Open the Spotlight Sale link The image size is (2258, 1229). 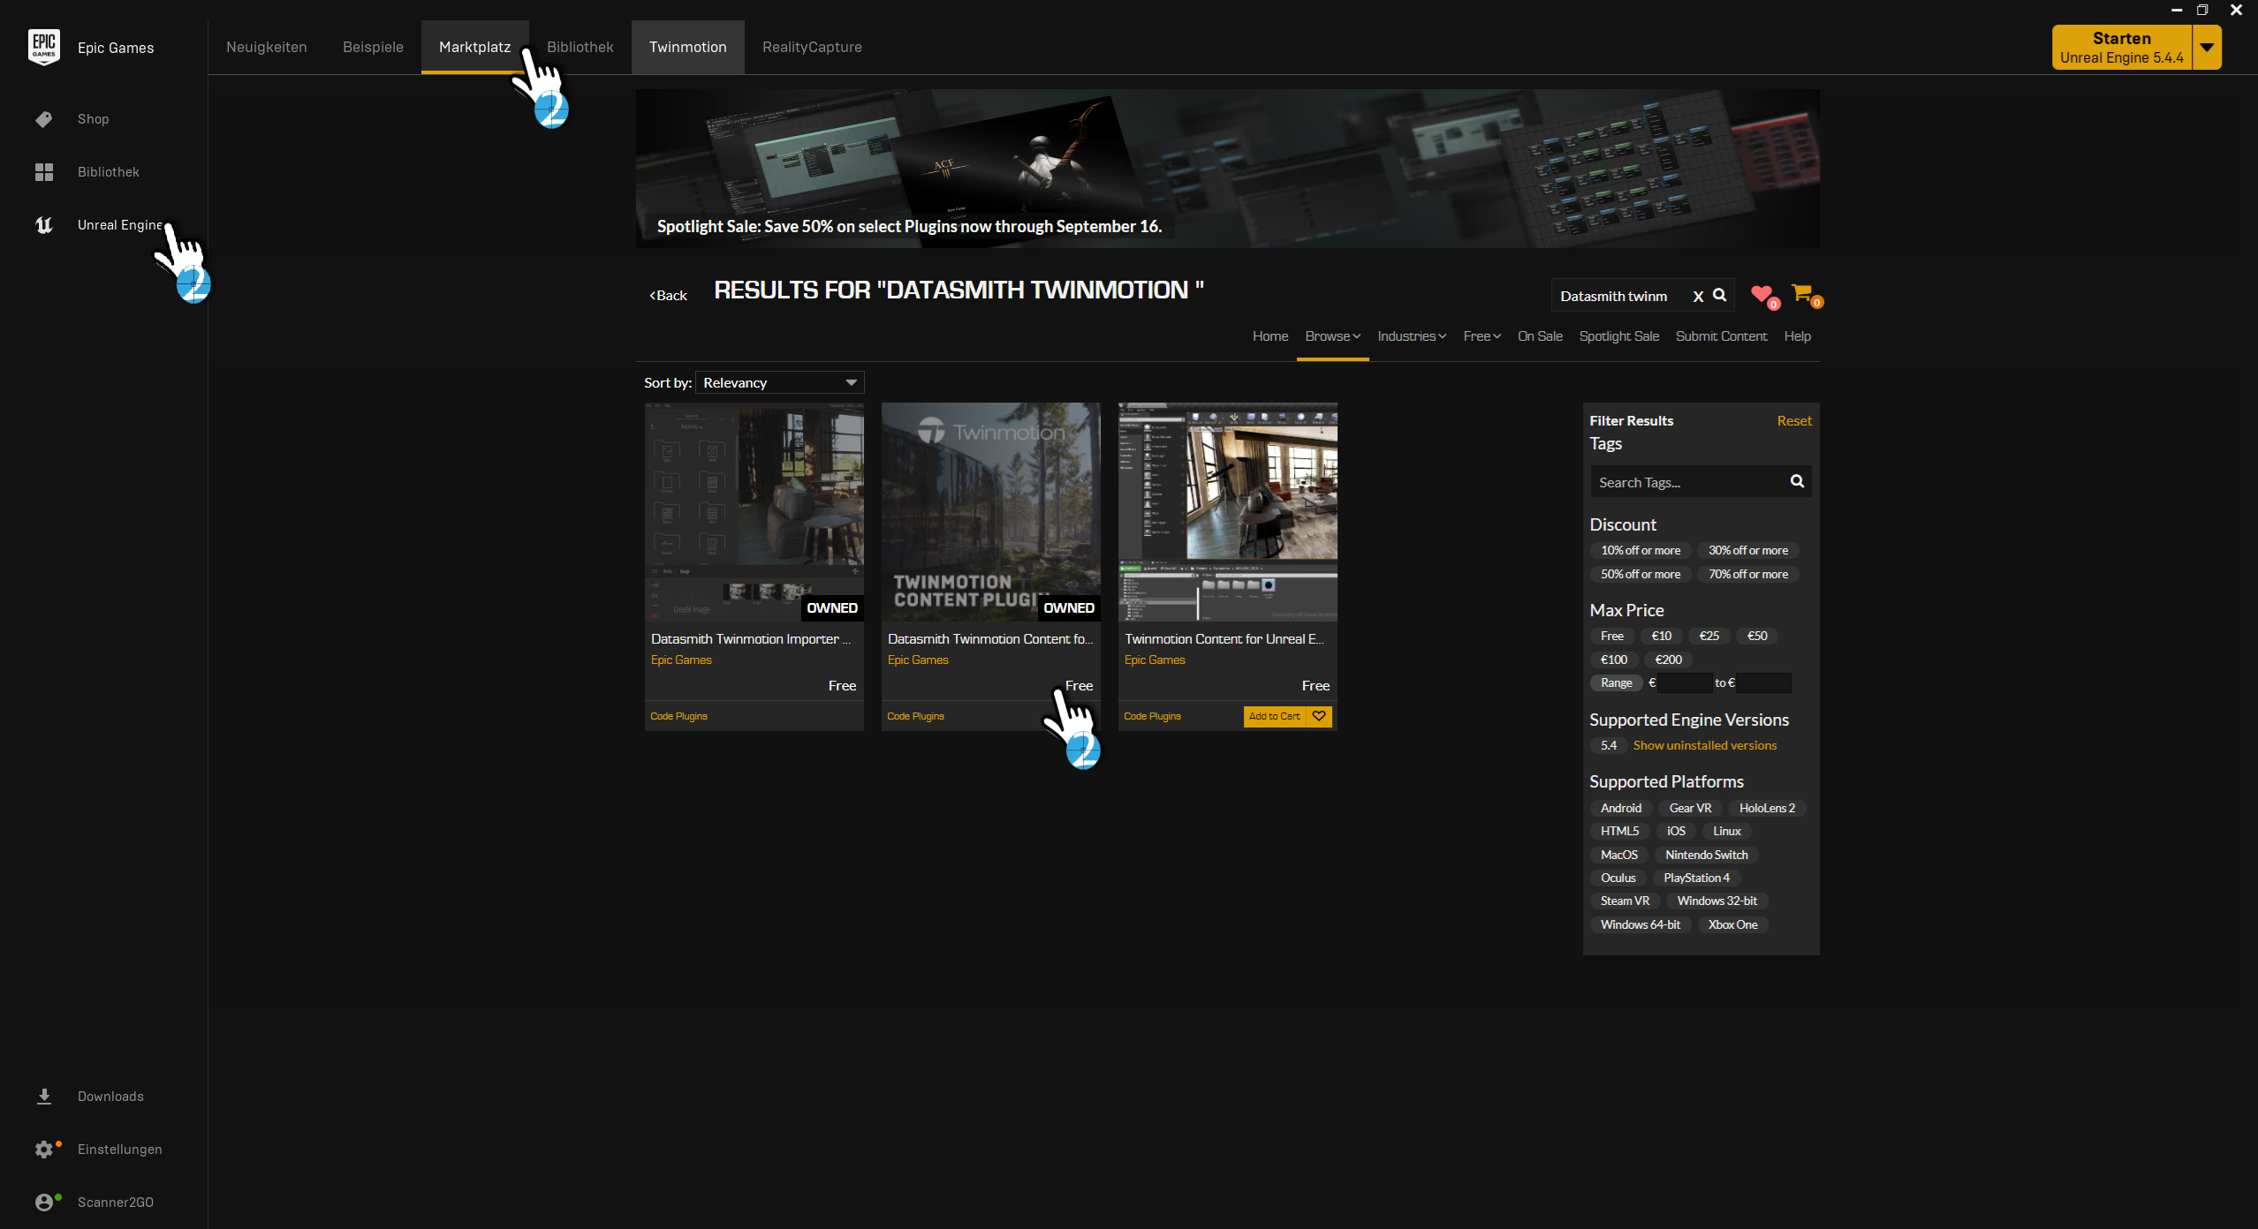(1618, 336)
